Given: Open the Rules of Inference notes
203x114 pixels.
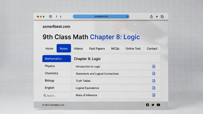Looking at the screenshot, I should point(116,95).
